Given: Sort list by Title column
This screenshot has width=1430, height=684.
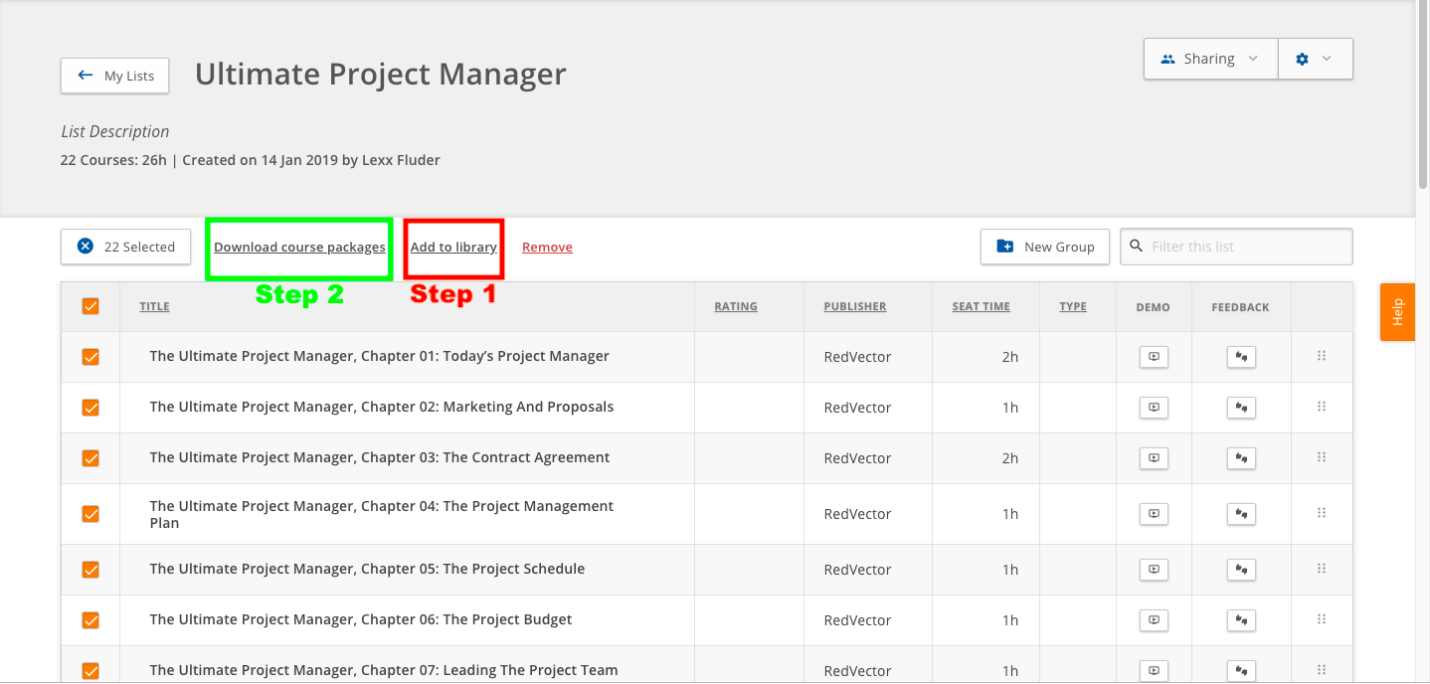Looking at the screenshot, I should tap(154, 306).
